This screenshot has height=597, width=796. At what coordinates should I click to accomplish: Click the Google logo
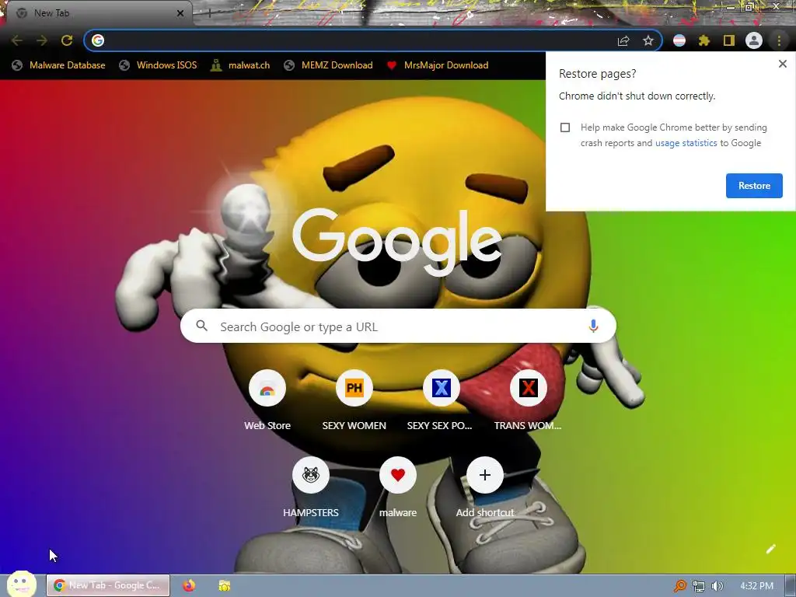point(397,243)
